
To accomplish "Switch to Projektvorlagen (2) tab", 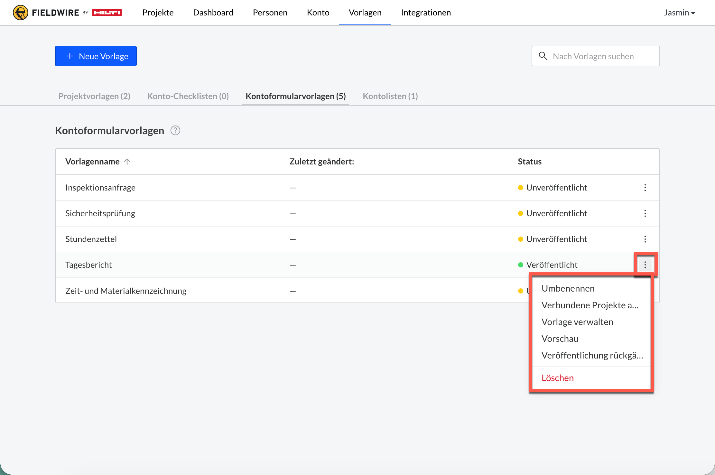I will coord(94,96).
